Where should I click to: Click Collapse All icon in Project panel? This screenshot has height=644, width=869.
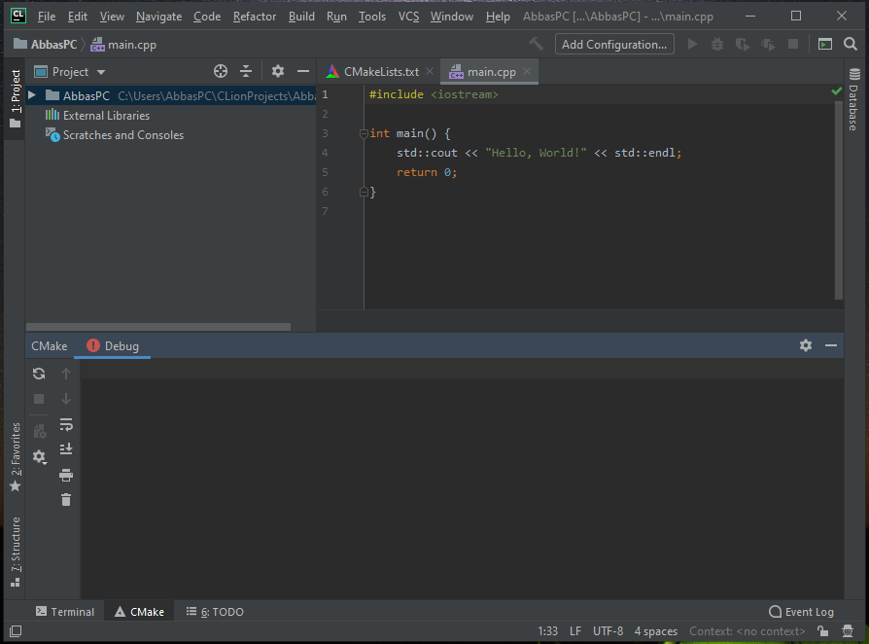pyautogui.click(x=246, y=71)
